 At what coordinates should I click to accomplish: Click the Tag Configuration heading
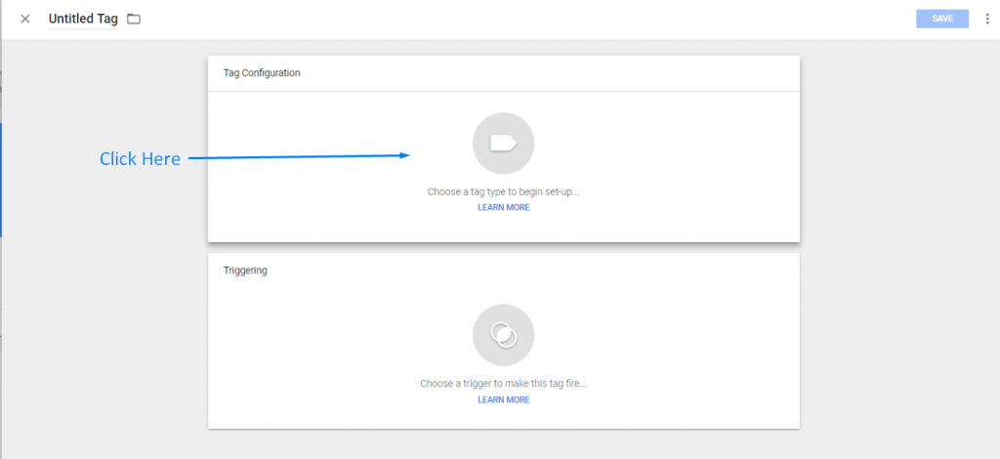262,72
